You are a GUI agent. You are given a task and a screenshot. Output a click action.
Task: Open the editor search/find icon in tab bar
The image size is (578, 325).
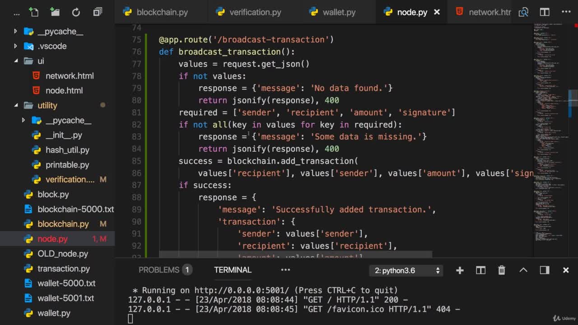523,12
